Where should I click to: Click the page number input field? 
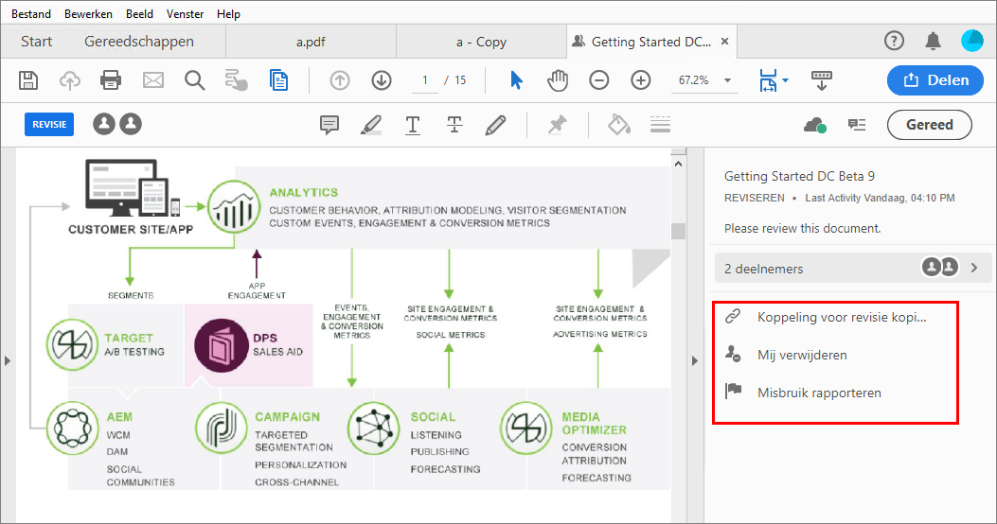(x=425, y=80)
